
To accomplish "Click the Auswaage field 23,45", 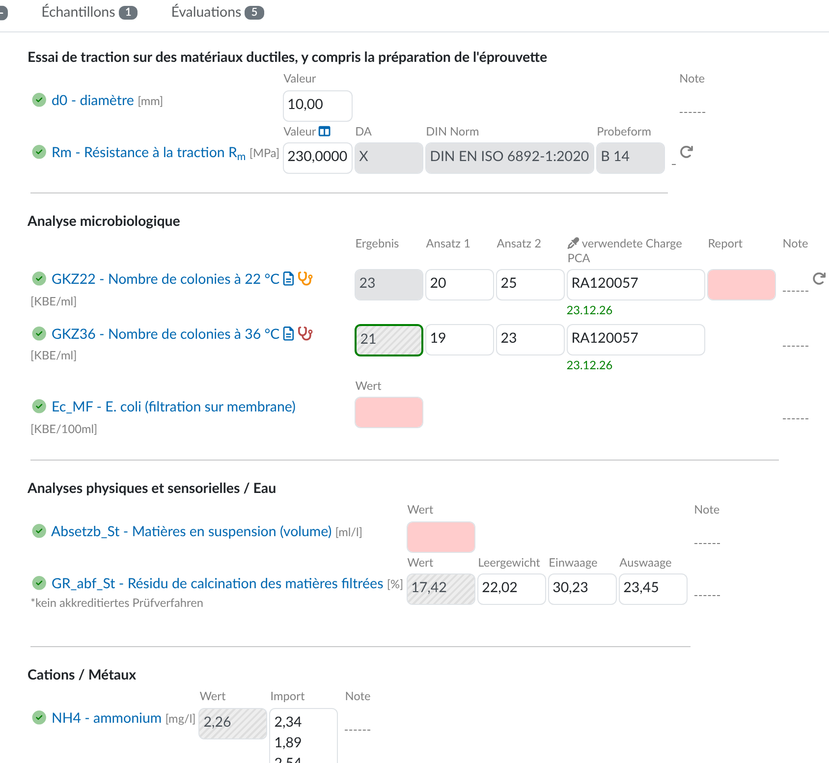I will click(x=653, y=589).
